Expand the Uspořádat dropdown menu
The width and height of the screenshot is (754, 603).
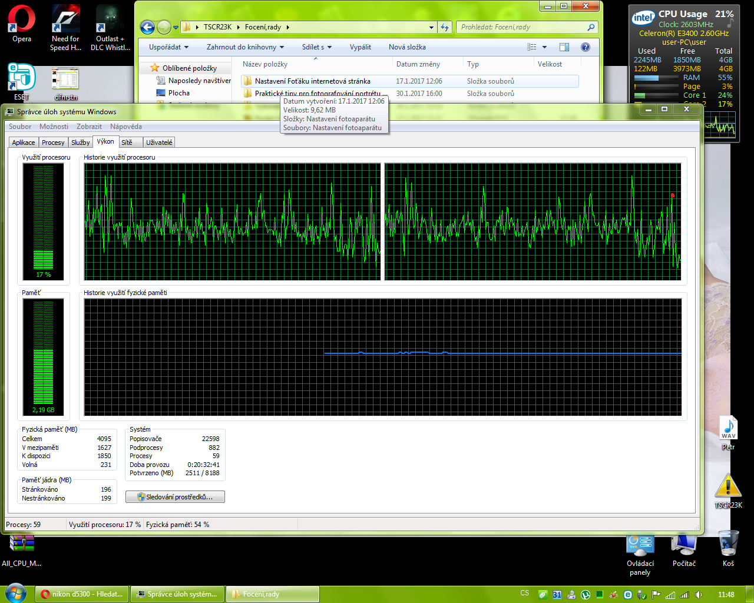point(168,47)
